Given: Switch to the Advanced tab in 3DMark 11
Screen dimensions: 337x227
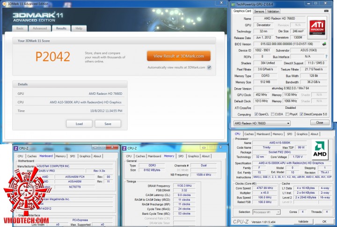Looking at the screenshot, I should point(40,28).
